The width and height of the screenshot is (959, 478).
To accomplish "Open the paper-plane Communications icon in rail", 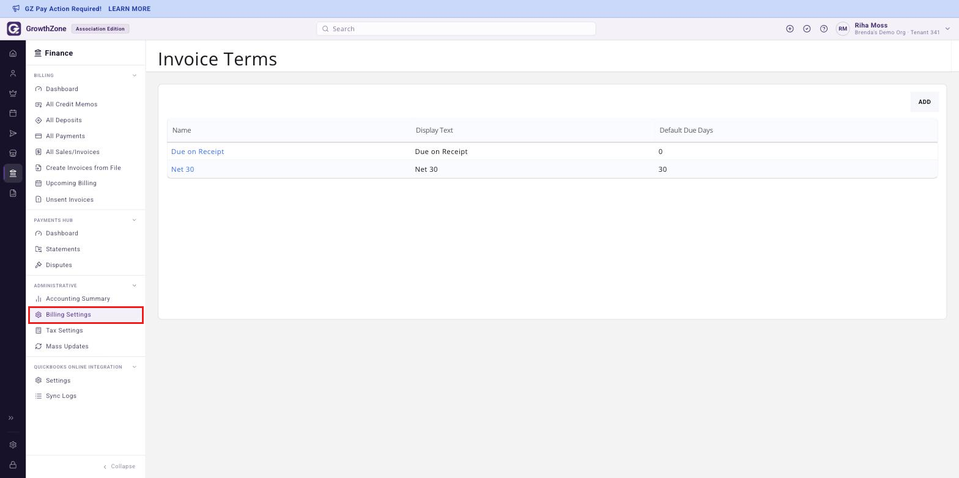I will coord(13,133).
